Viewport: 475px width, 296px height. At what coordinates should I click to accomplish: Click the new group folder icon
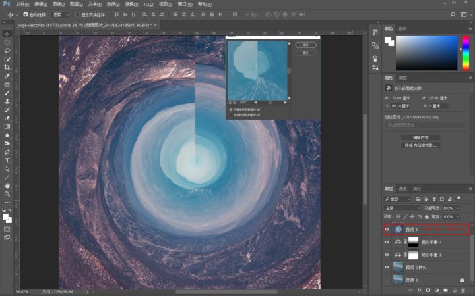[x=445, y=289]
